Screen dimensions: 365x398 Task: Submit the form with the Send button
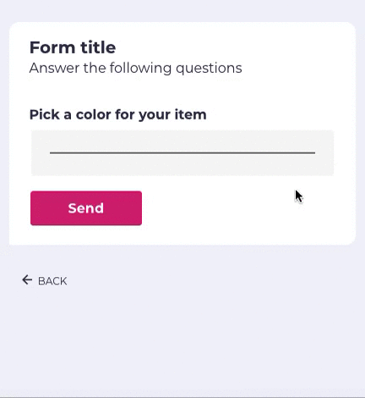(86, 208)
